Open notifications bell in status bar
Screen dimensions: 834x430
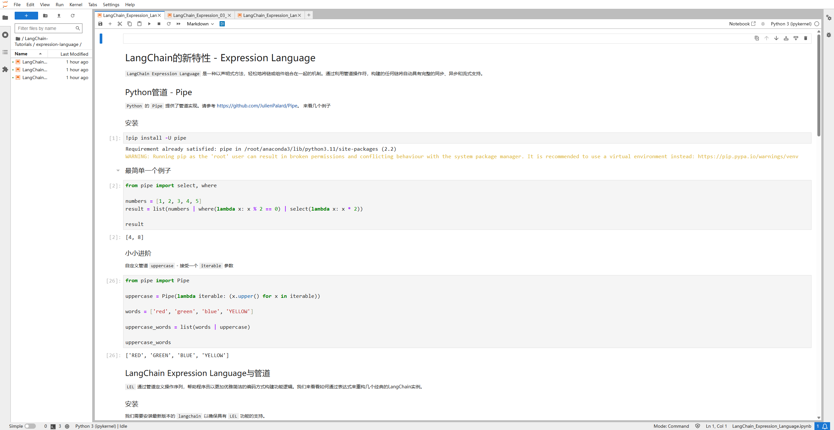click(x=825, y=426)
